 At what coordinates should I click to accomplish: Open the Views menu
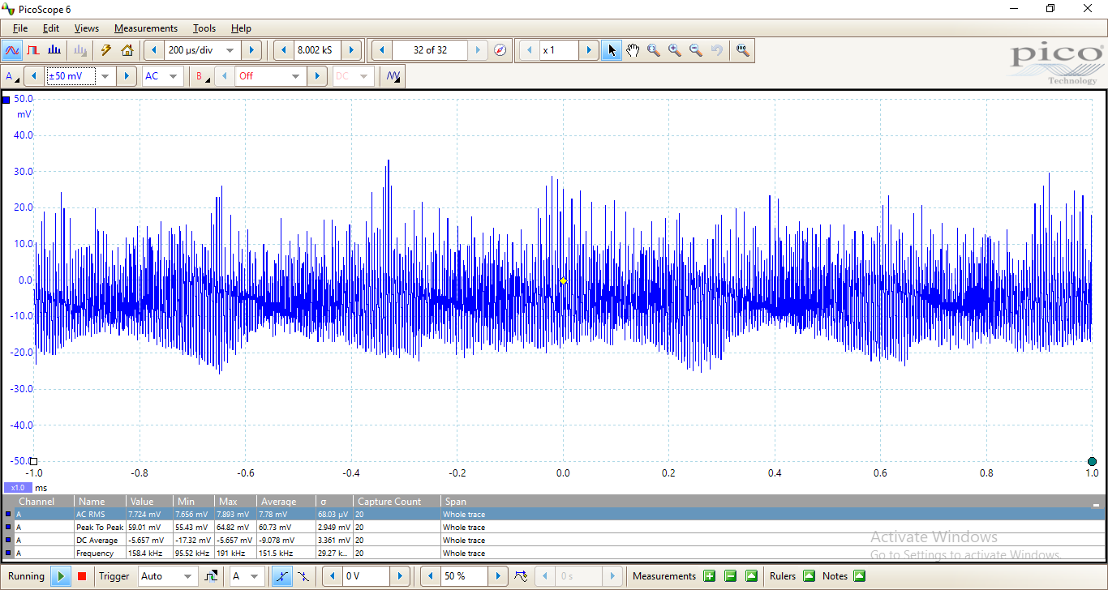(x=87, y=28)
